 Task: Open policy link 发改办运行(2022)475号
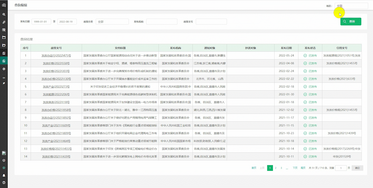(x=56, y=56)
